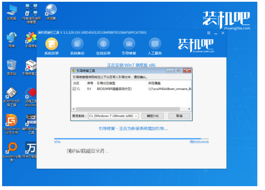Select 系统备份 in the toolbar

click(77, 46)
